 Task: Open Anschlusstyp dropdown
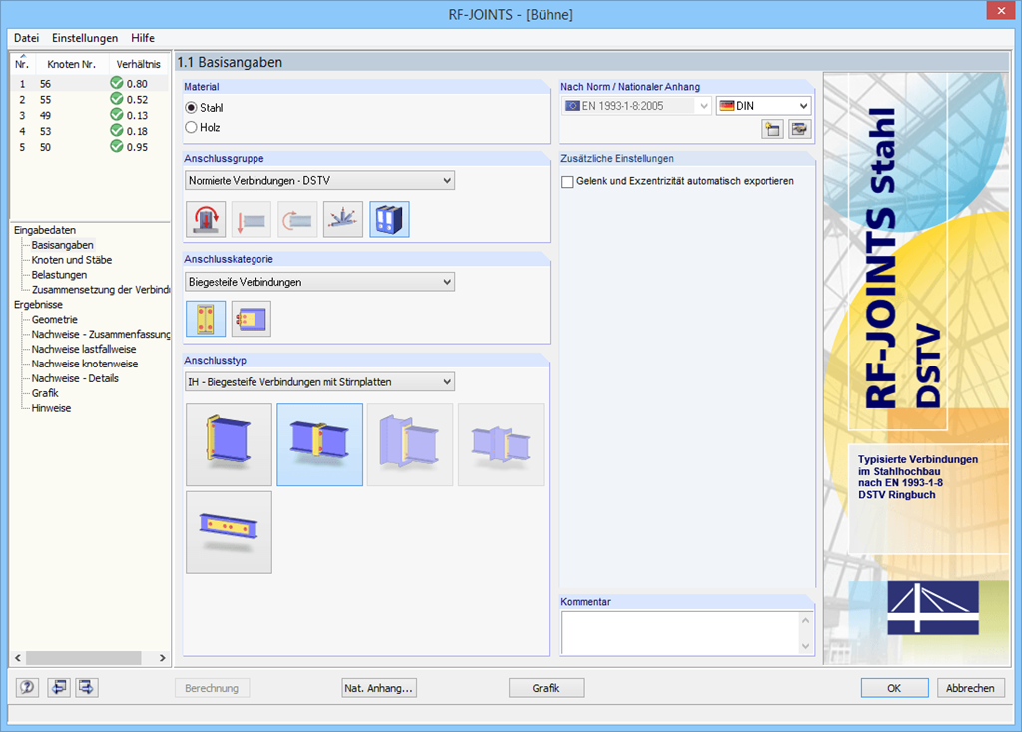click(320, 382)
